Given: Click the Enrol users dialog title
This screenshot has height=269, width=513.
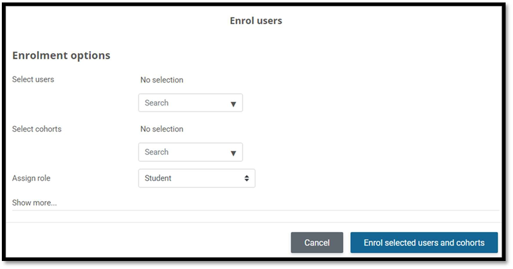Looking at the screenshot, I should 256,21.
